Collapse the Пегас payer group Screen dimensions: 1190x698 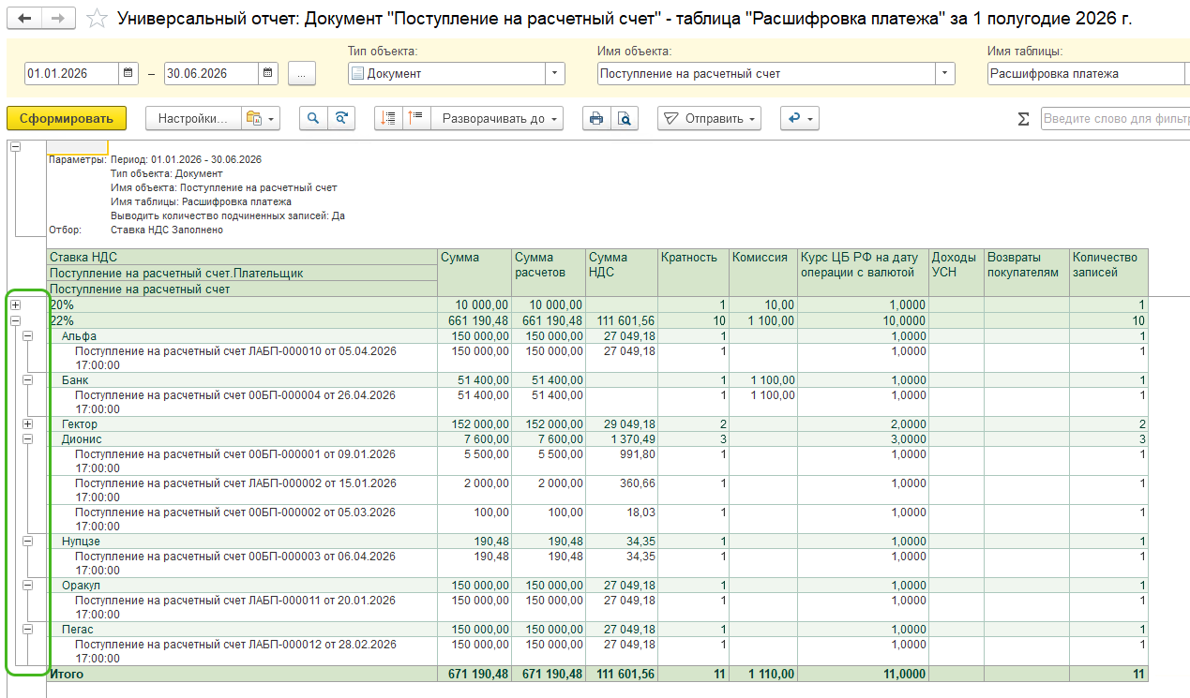[x=28, y=629]
